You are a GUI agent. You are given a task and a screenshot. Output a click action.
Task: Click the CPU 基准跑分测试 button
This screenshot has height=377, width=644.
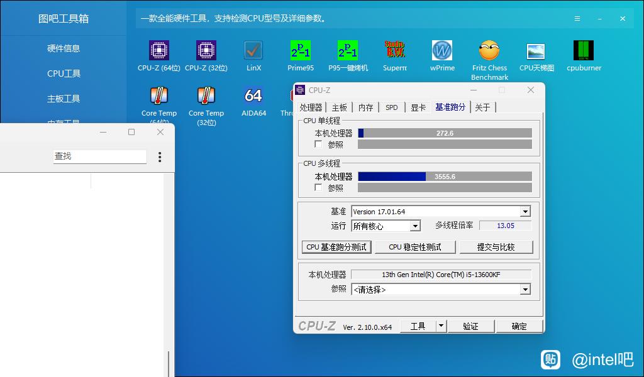point(336,247)
